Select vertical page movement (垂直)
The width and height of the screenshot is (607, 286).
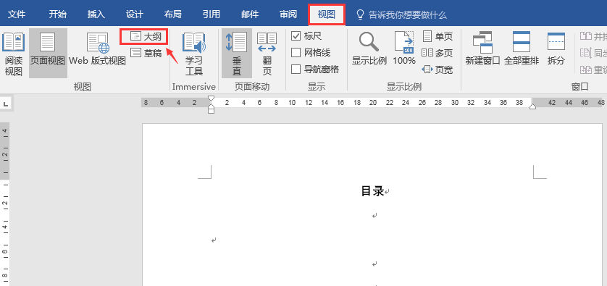tap(237, 54)
